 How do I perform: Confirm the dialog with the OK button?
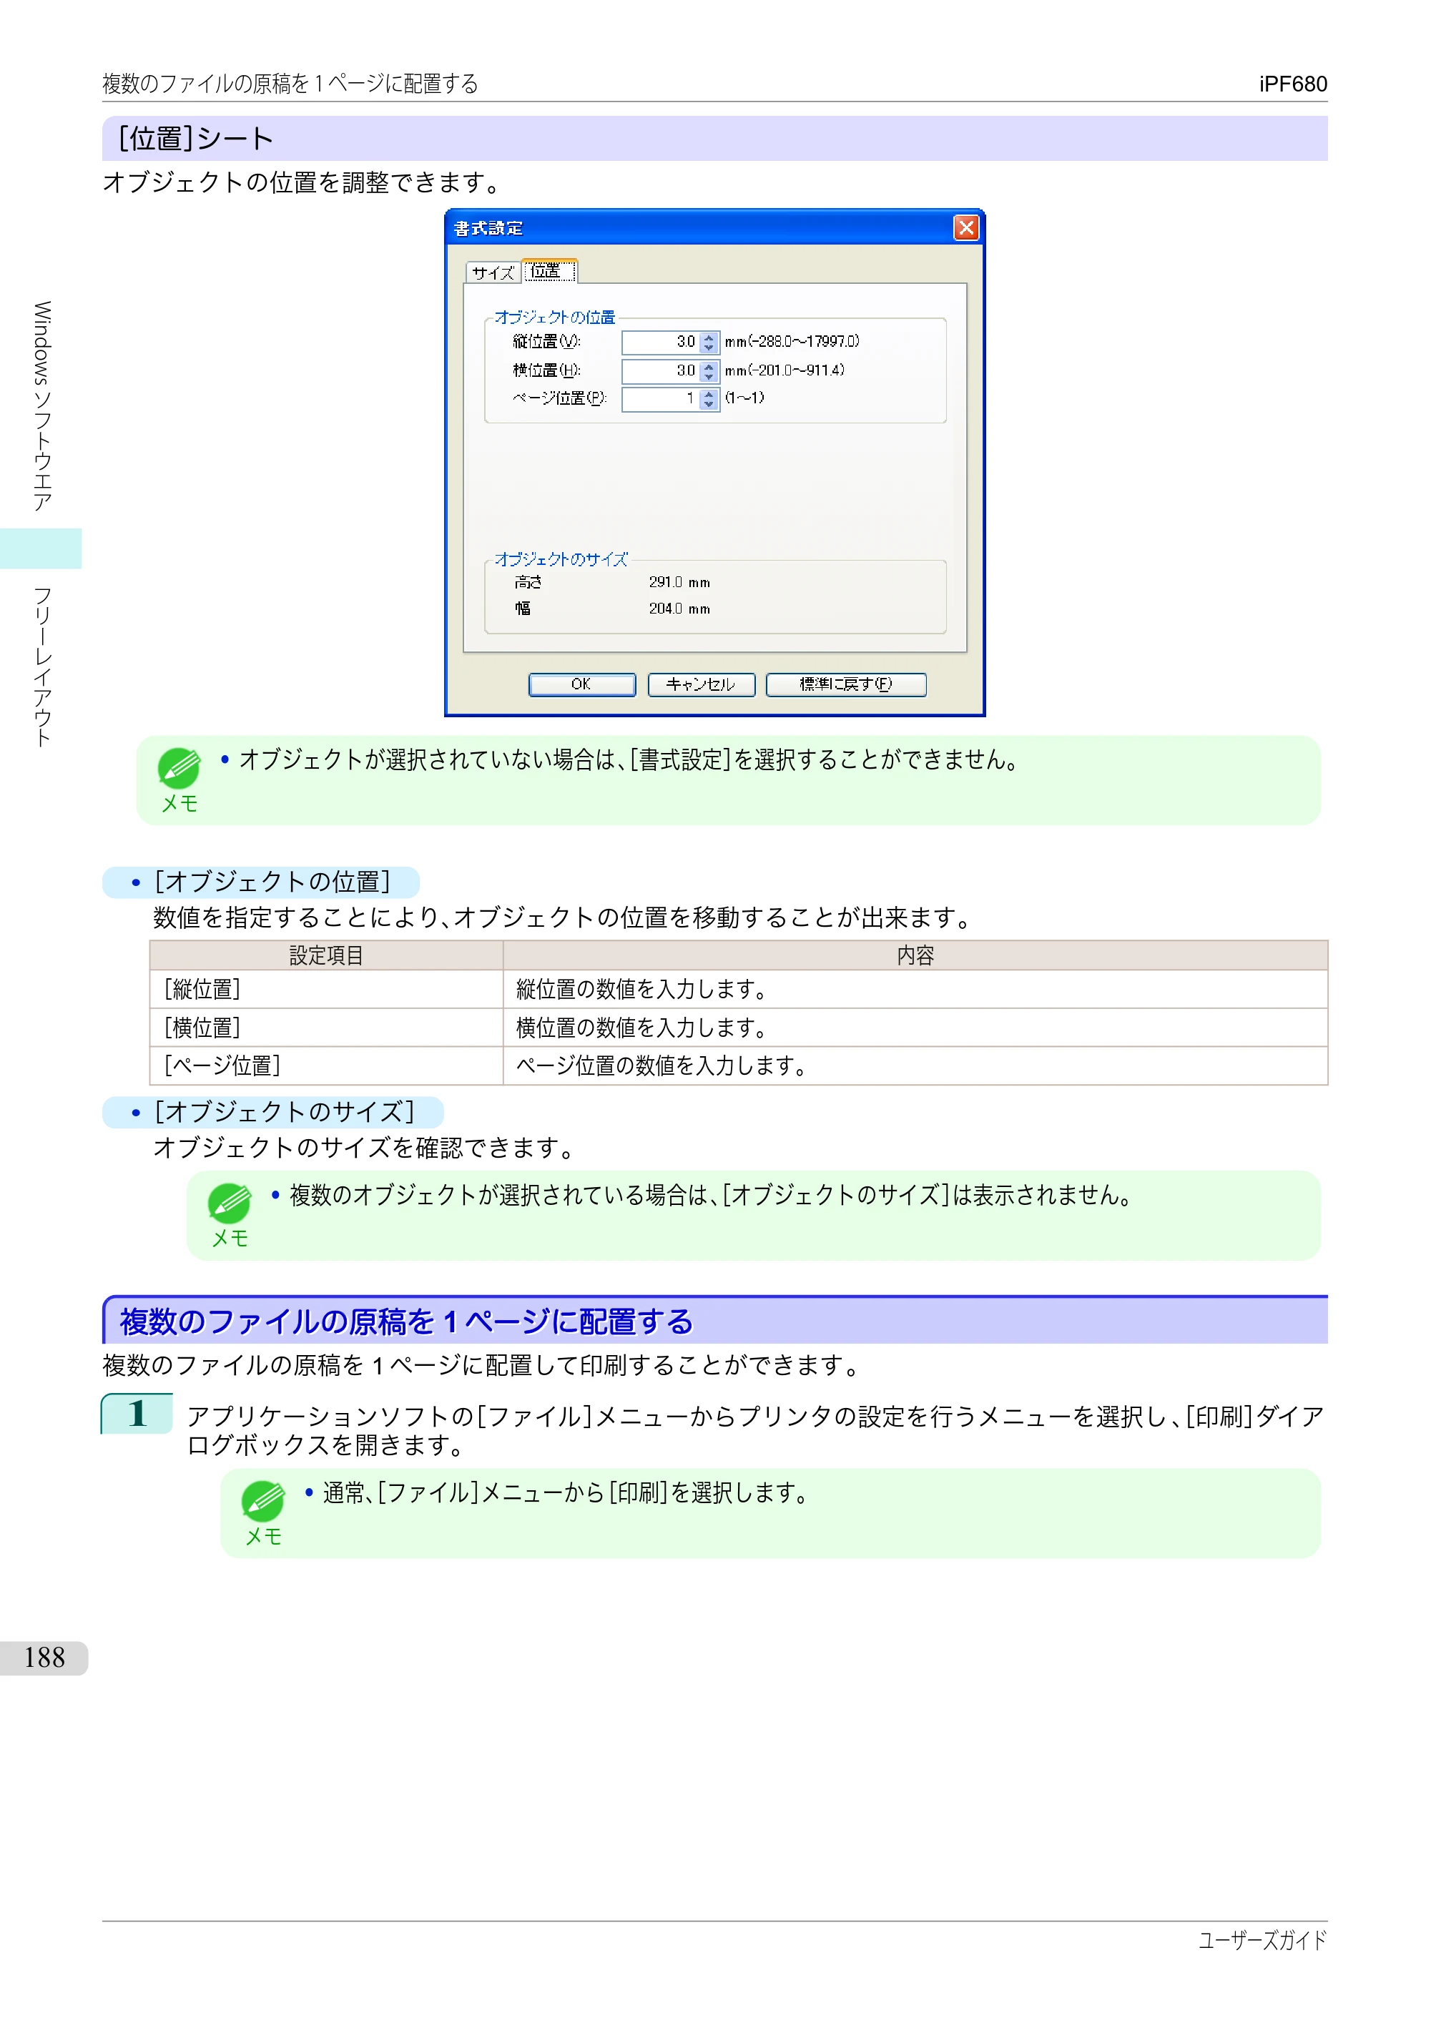point(581,684)
